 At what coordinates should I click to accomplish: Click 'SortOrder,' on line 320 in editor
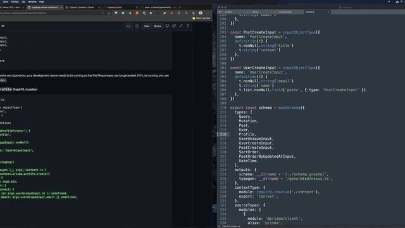[x=249, y=152]
